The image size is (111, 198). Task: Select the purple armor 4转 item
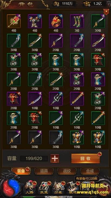tap(35, 21)
